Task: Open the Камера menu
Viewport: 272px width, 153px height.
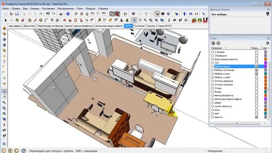Action: 34,8
